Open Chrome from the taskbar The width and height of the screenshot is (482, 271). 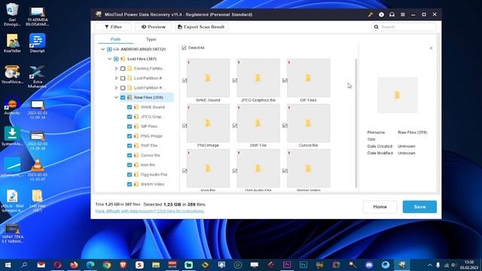107,265
